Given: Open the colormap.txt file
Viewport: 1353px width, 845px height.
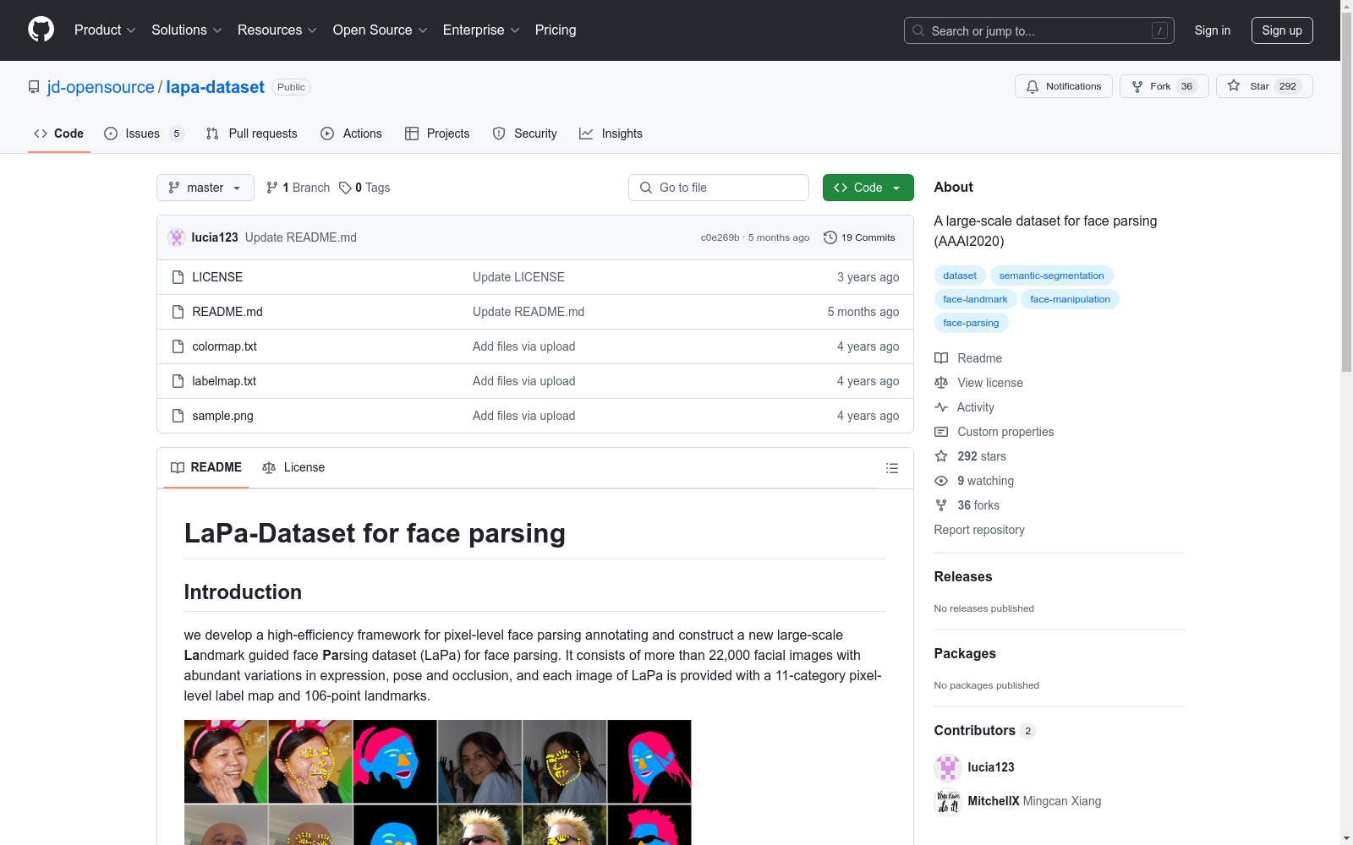Looking at the screenshot, I should click(x=224, y=346).
